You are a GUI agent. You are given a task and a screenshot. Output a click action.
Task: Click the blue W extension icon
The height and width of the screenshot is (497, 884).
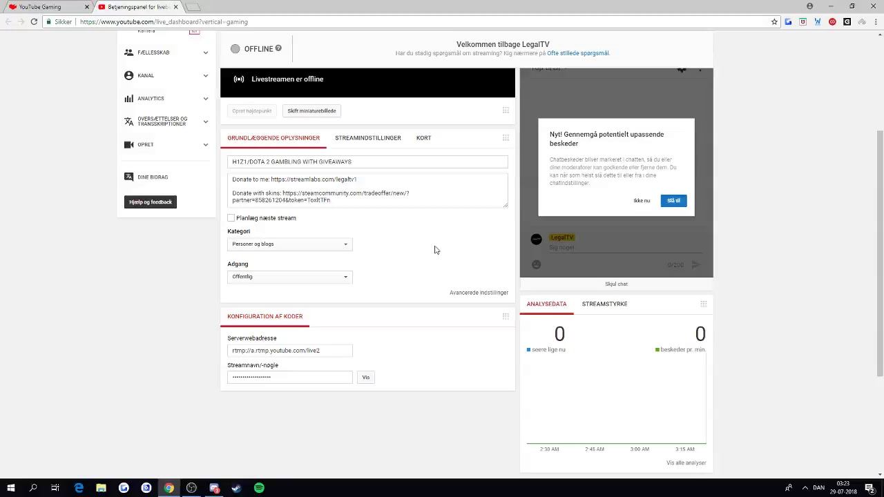point(818,21)
